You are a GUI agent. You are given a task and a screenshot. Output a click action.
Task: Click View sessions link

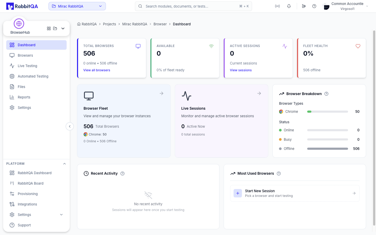[x=241, y=70]
